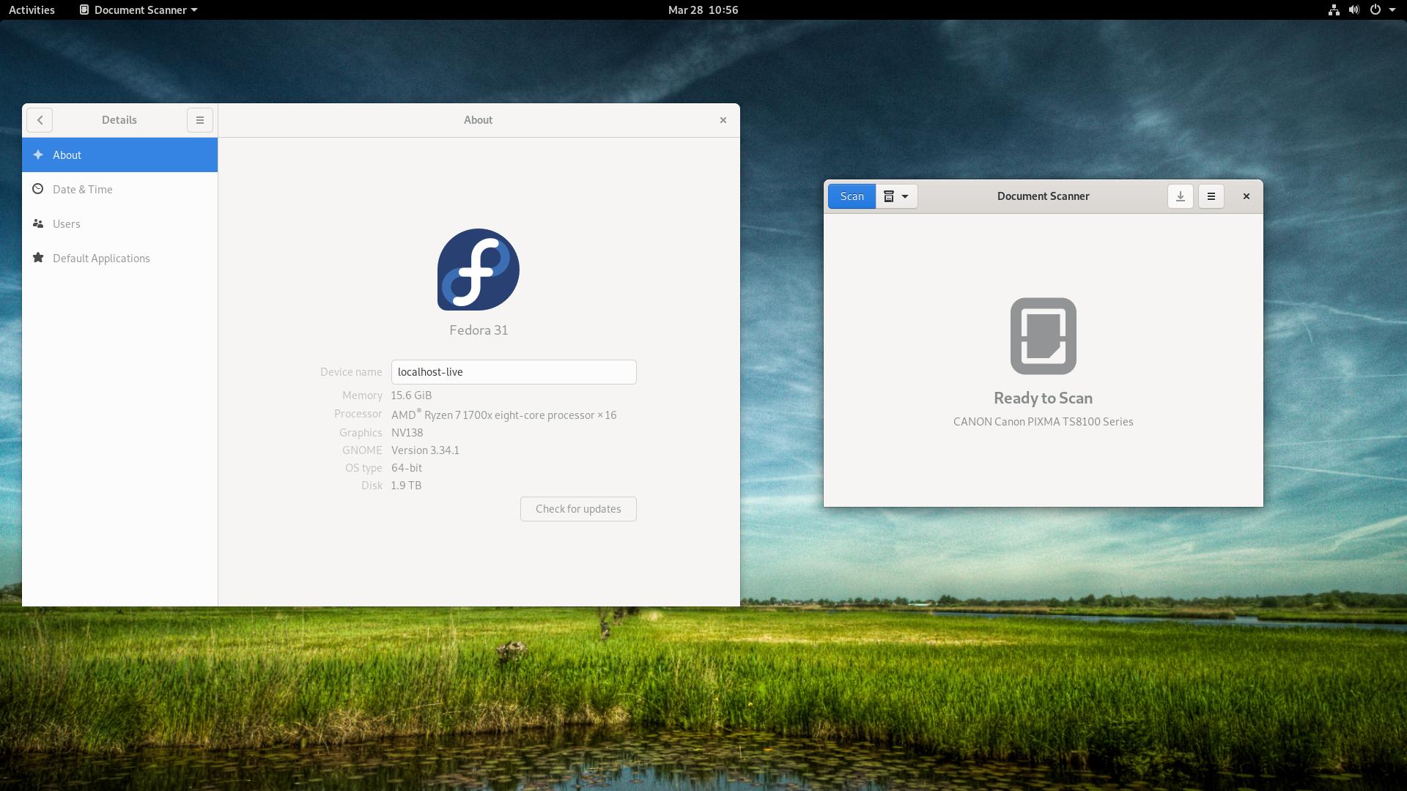This screenshot has width=1407, height=791.
Task: Toggle the network/connectivity icon in top bar
Action: click(1332, 10)
